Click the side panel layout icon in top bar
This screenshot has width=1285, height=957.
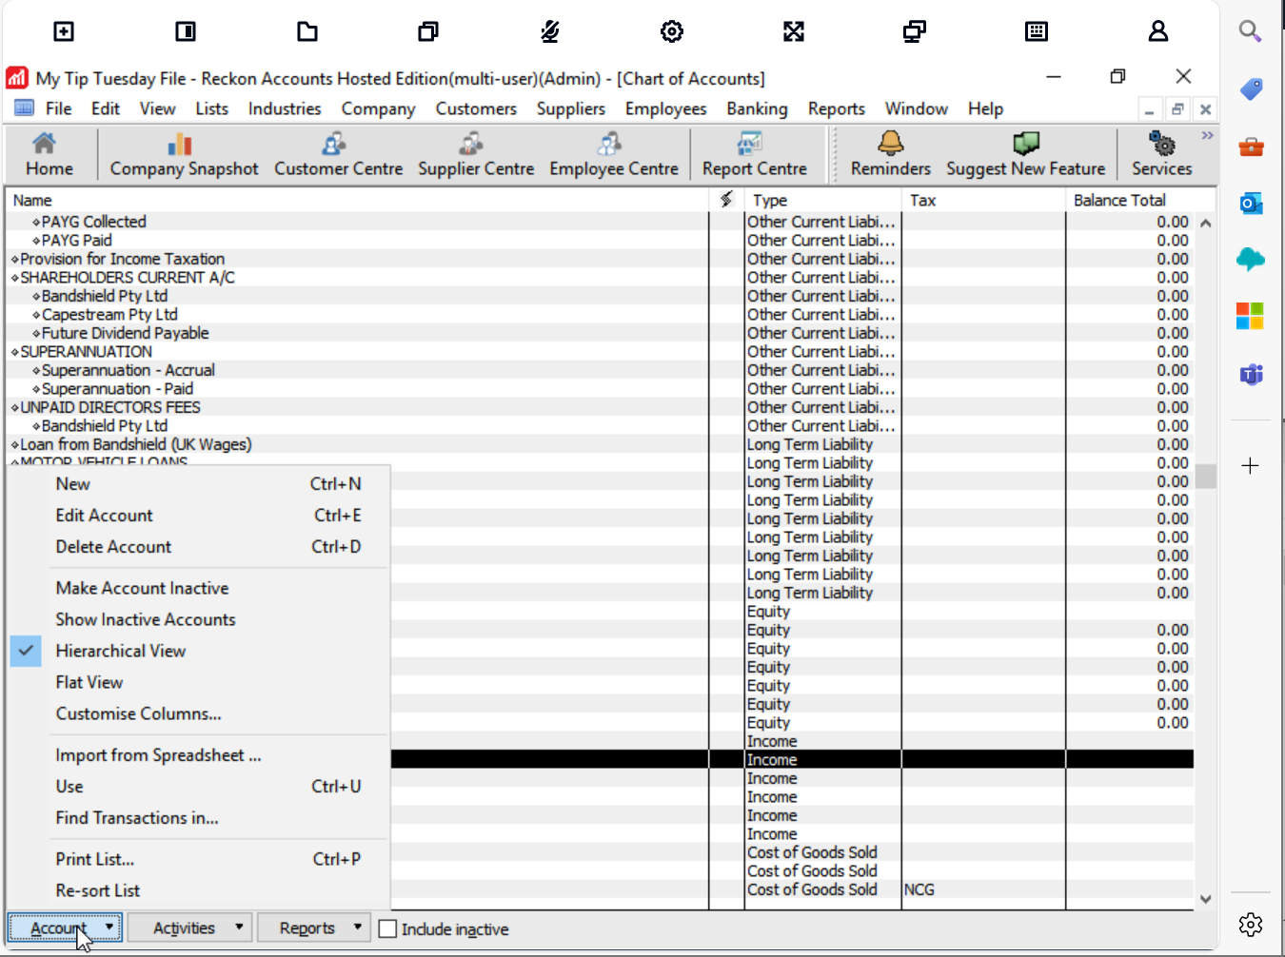click(186, 31)
